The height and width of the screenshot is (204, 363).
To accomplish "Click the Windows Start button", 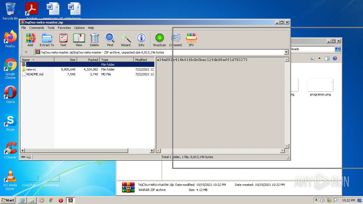I will (x=8, y=200).
